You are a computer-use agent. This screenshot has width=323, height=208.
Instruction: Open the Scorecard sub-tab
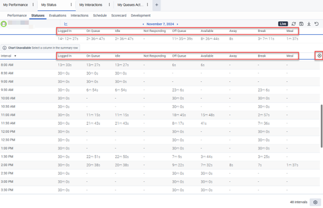[x=119, y=16]
